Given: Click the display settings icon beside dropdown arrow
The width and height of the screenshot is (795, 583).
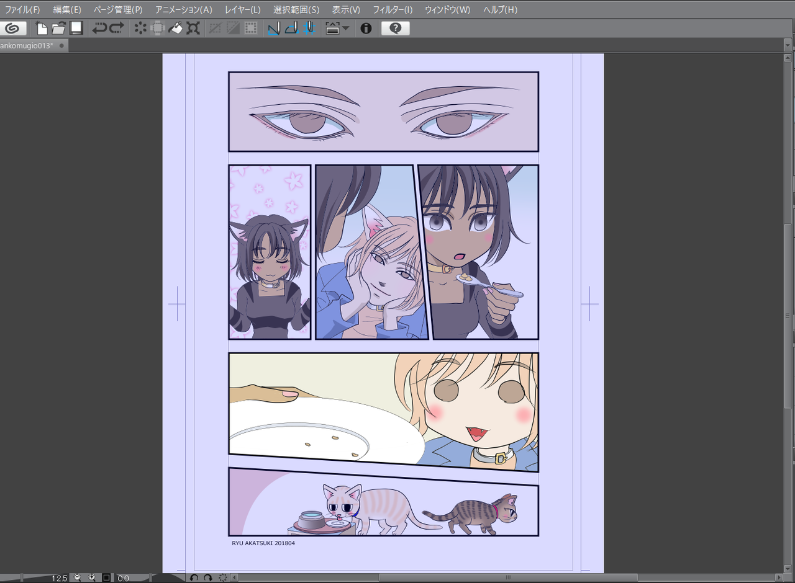Looking at the screenshot, I should click(333, 29).
